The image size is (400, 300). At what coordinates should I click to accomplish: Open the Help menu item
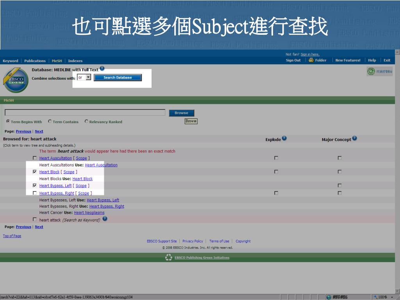372,60
